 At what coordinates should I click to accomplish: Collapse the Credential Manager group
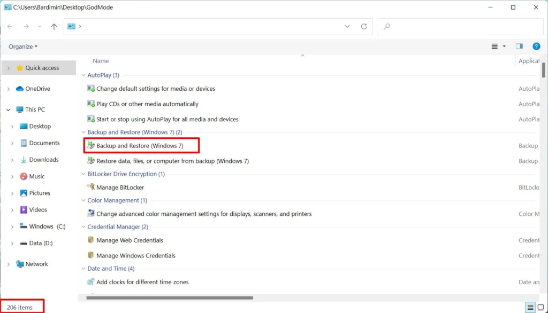(83, 227)
